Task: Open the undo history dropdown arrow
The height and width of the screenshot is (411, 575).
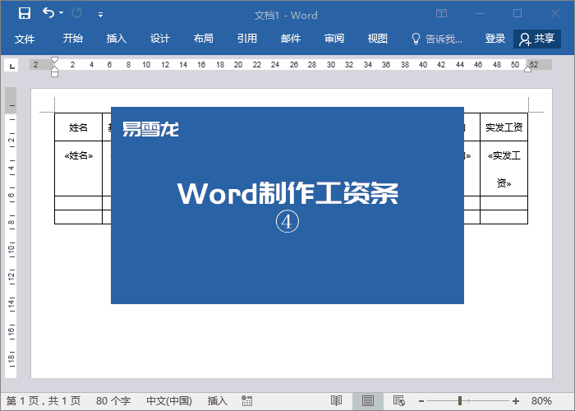Action: 62,13
